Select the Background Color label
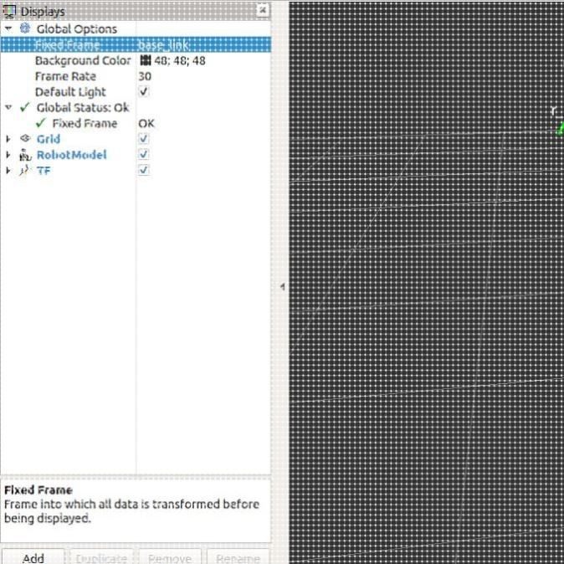Screen dimensions: 564x564 pos(83,60)
